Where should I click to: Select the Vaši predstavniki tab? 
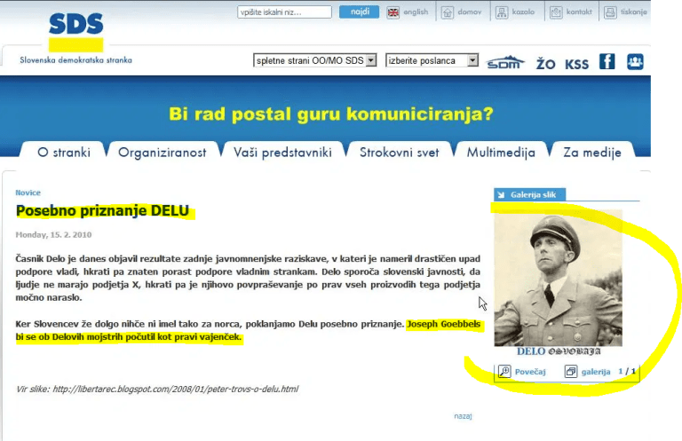click(x=282, y=153)
